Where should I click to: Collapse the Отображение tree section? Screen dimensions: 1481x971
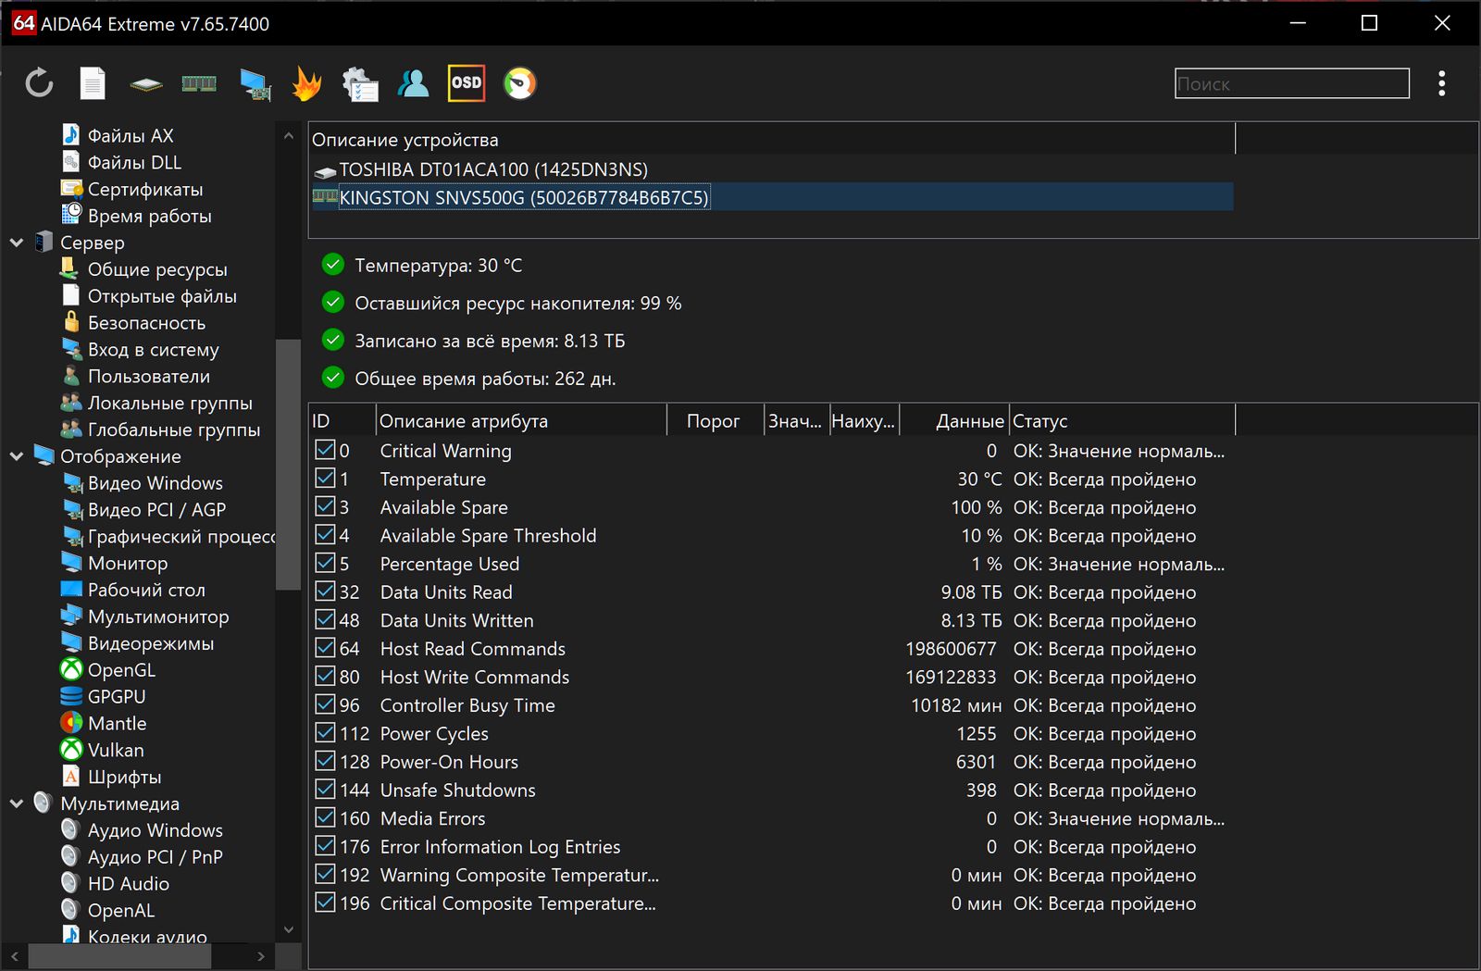point(17,456)
